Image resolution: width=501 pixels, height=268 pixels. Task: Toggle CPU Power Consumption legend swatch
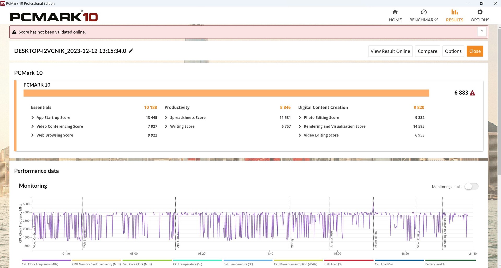pos(298,260)
